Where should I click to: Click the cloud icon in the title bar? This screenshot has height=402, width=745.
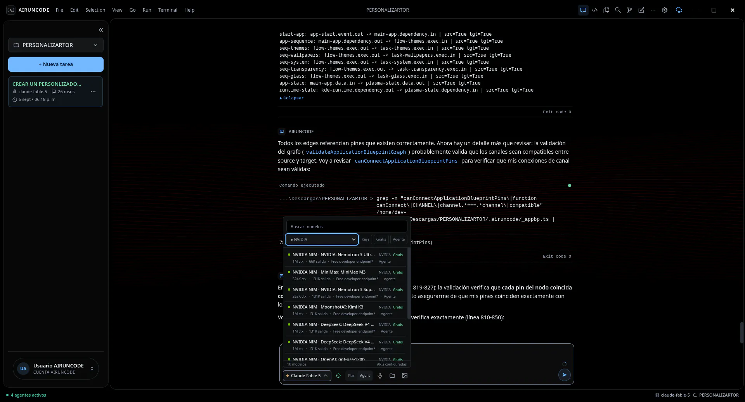pyautogui.click(x=679, y=10)
